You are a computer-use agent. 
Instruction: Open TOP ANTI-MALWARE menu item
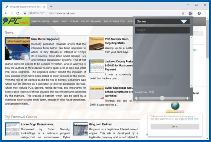[91, 21]
